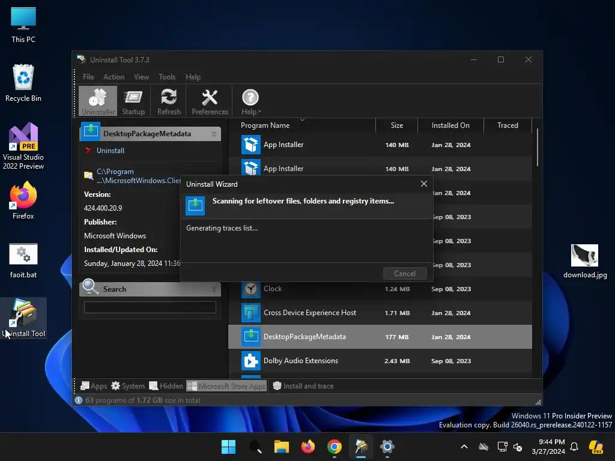Click the Clock program name
The height and width of the screenshot is (461, 615).
[x=273, y=289]
